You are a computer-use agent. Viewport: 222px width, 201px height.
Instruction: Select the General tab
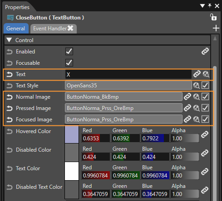tap(16, 29)
